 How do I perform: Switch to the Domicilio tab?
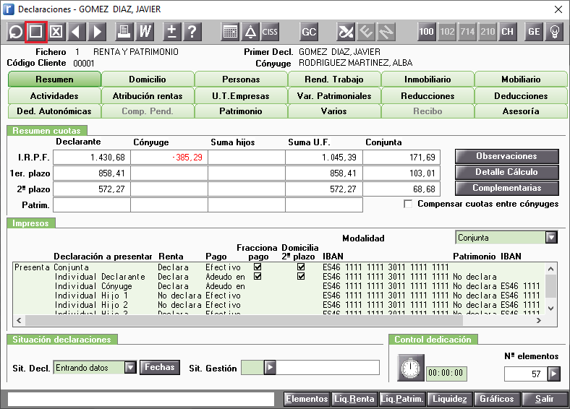coord(148,79)
